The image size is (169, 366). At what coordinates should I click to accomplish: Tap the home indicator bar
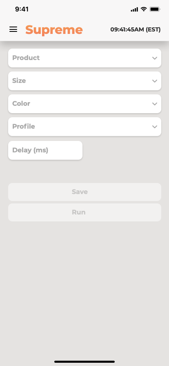[84, 362]
